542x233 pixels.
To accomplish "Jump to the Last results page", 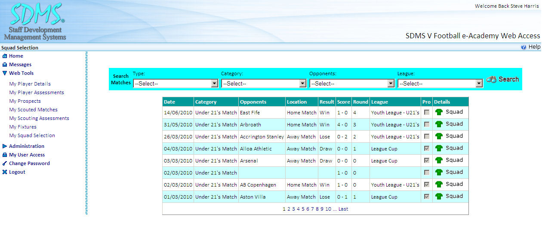I will pyautogui.click(x=343, y=209).
